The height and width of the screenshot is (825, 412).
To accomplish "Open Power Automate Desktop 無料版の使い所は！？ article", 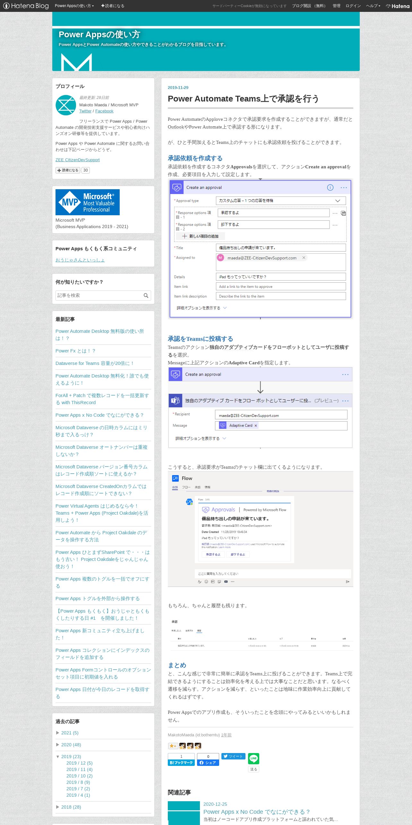I will point(100,335).
